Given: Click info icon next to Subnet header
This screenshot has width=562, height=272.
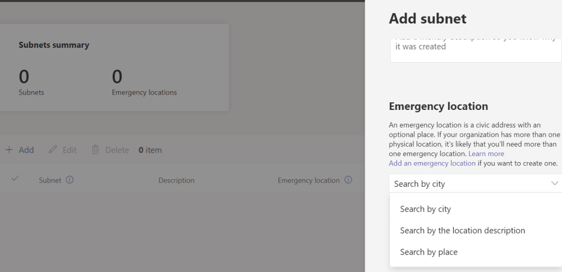Looking at the screenshot, I should pyautogui.click(x=70, y=180).
